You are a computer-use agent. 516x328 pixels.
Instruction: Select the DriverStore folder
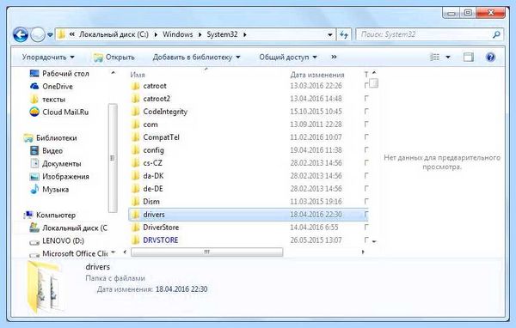point(161,227)
